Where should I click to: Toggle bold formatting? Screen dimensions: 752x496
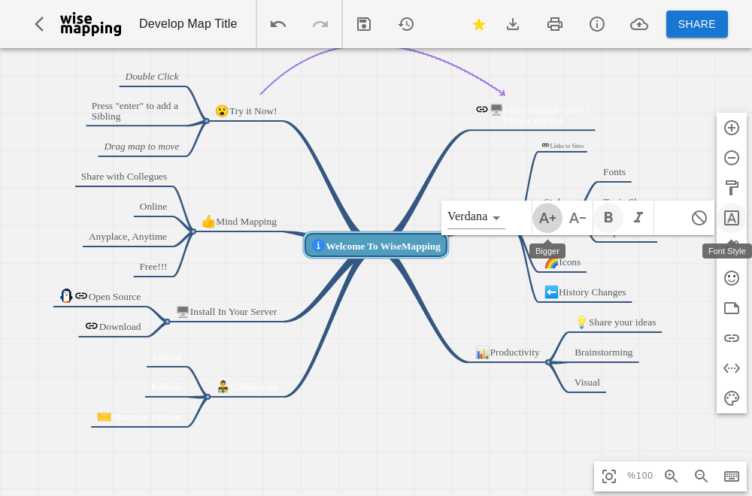(x=608, y=218)
